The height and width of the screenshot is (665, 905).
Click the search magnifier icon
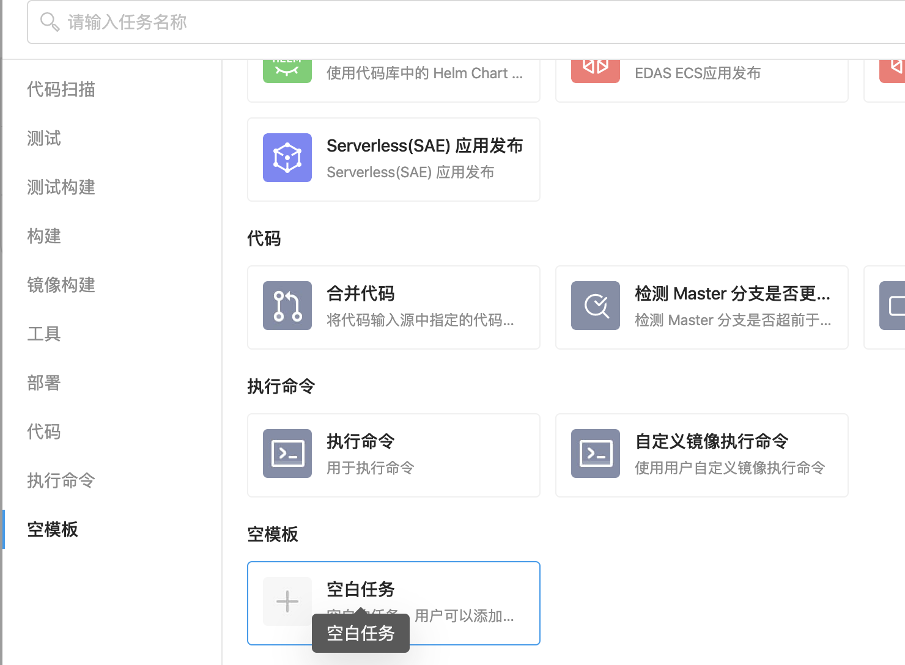pos(50,22)
